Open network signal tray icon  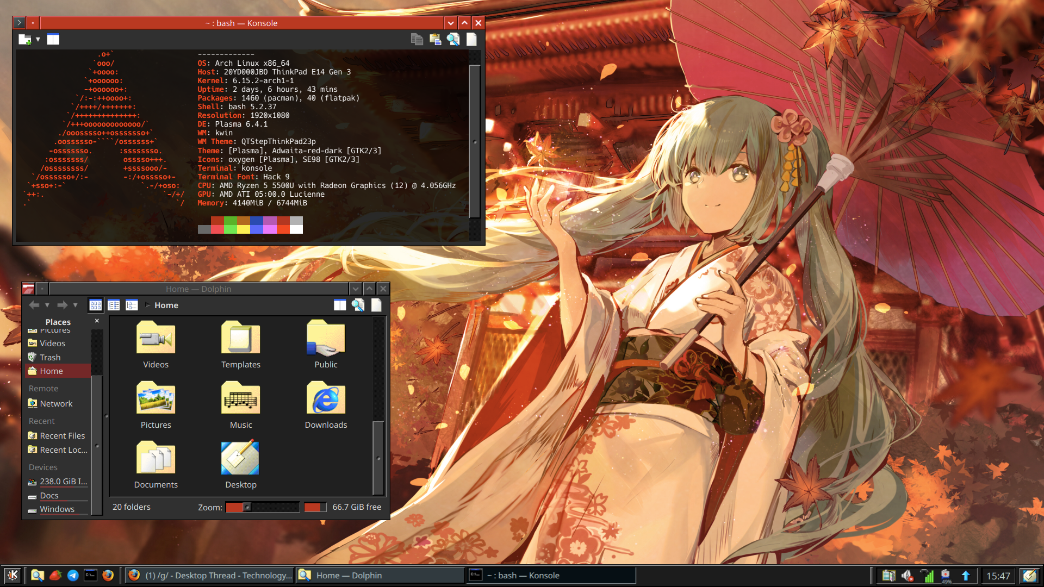[x=927, y=576]
